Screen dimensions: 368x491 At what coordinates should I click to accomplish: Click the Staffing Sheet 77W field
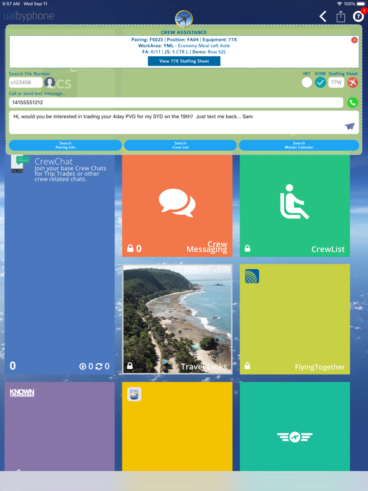337,82
